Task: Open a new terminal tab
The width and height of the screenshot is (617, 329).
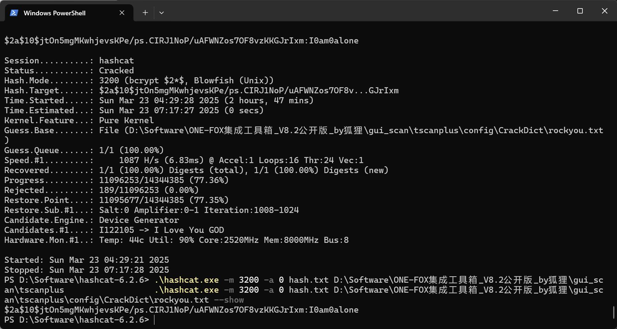Action: click(x=145, y=13)
